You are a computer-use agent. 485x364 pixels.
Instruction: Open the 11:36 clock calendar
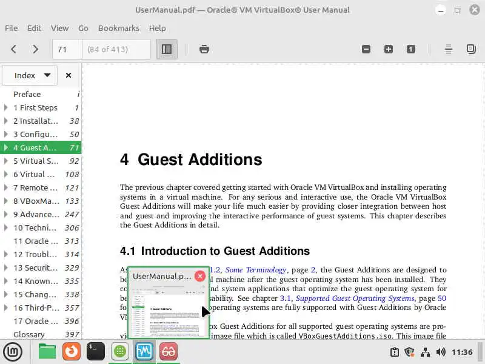tap(462, 352)
